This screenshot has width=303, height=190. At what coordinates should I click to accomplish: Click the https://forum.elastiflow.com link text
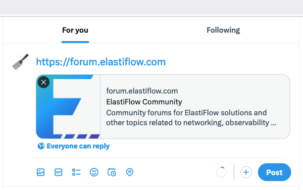coord(101,62)
